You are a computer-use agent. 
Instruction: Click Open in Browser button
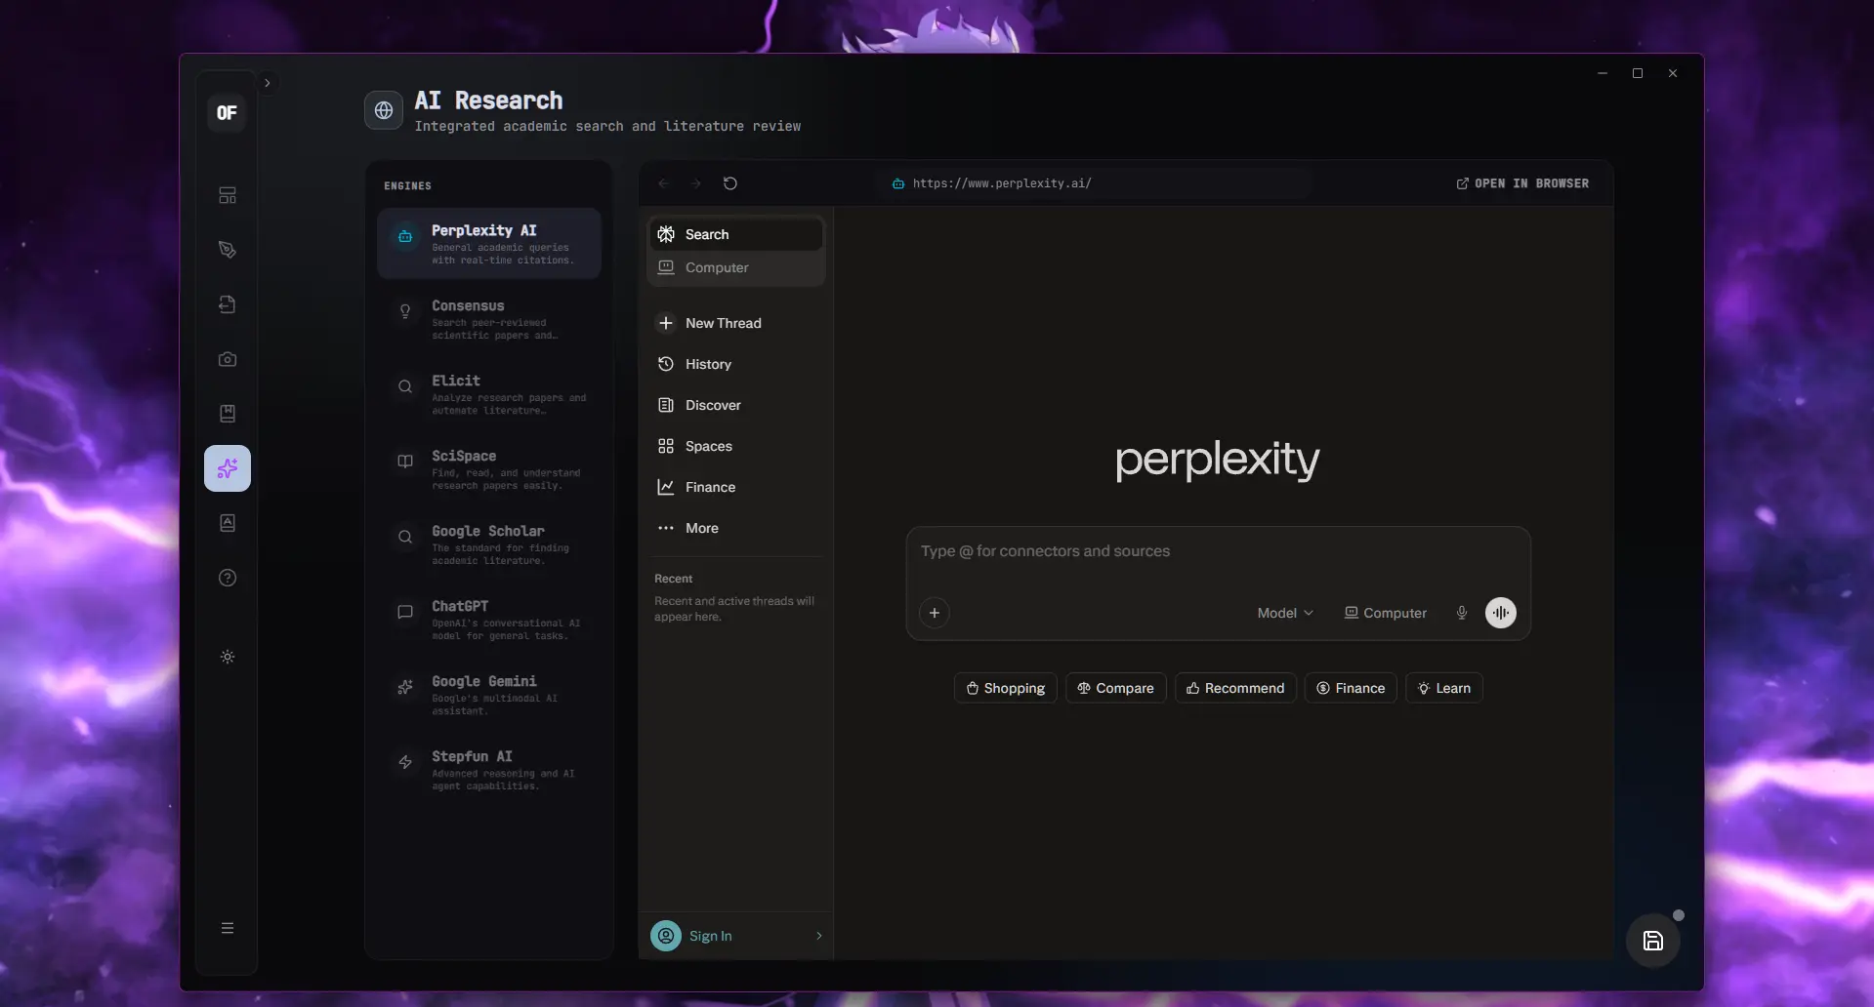click(x=1522, y=183)
